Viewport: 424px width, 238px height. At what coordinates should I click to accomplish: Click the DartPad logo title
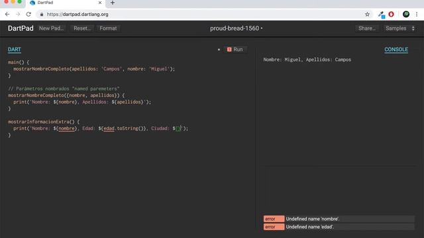coord(21,28)
